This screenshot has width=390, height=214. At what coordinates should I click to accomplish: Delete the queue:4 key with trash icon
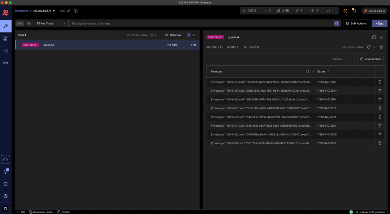tap(382, 47)
